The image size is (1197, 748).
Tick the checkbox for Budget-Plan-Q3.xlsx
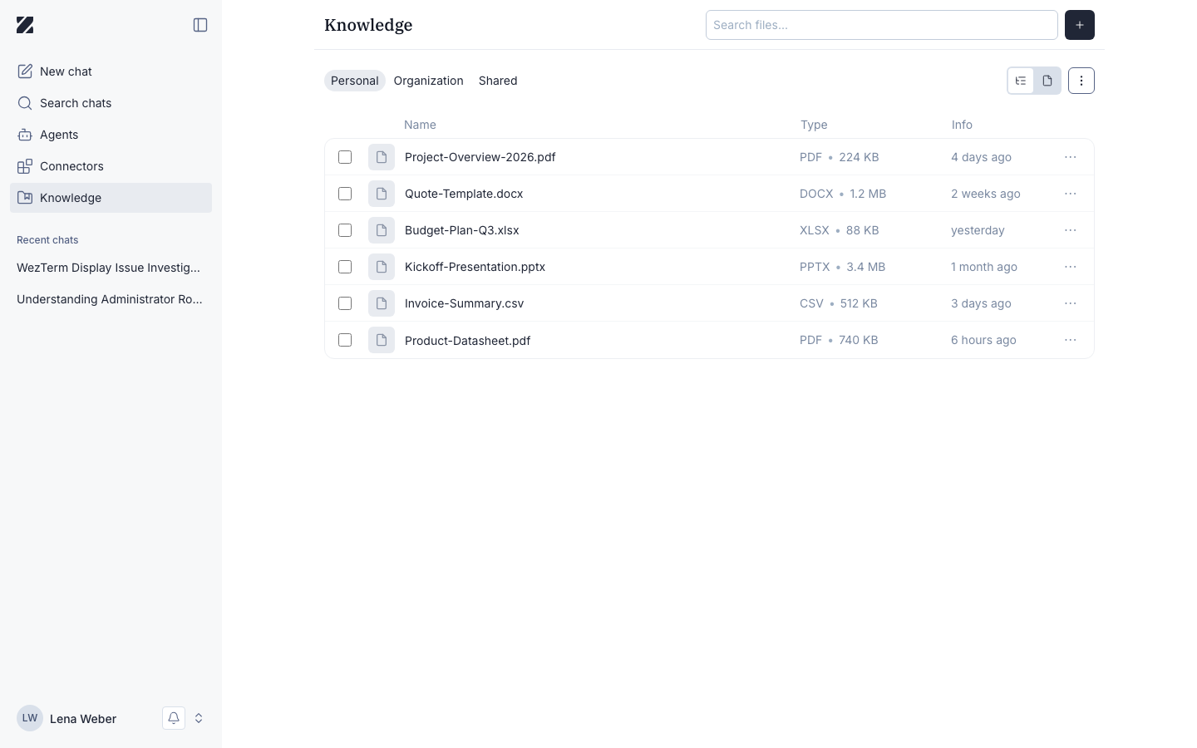click(x=345, y=230)
